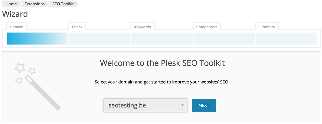Screen dimensions: 322x124
Task: Switch to the Domain wizard step
Action: (17, 27)
